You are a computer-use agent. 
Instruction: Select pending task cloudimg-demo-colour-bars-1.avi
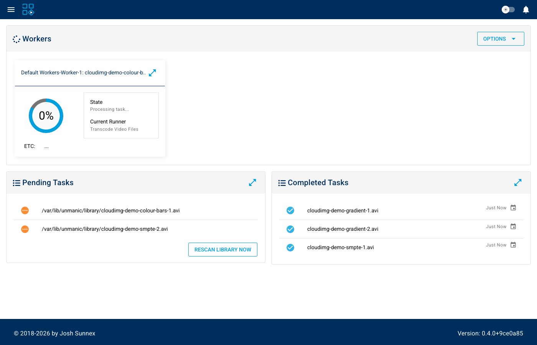tap(136, 210)
